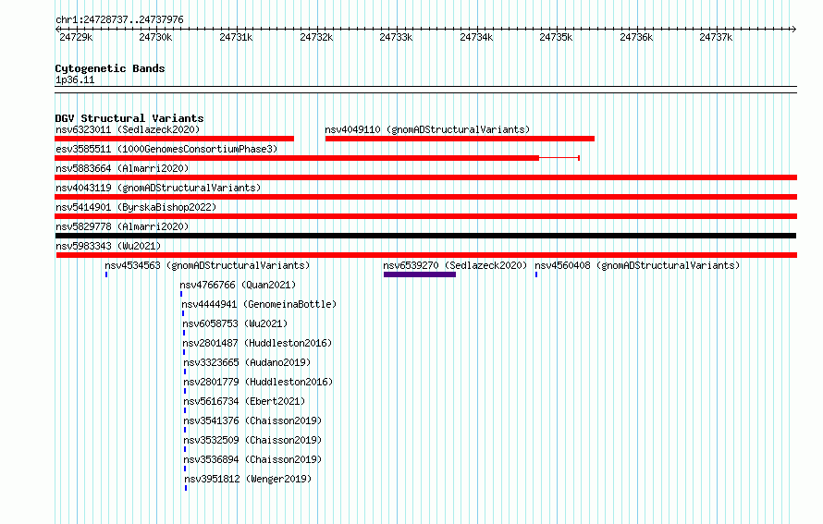Click the nsv3536894 (Chaisson2019) label
Screen dimensions: 823x524
[x=252, y=459]
